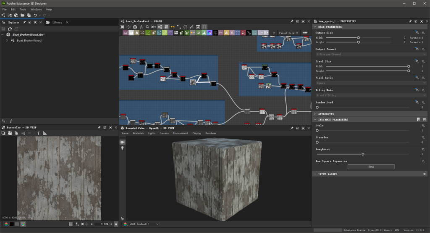Click the zoom percentage field in 2D view
The width and height of the screenshot is (430, 233).
pos(102,224)
